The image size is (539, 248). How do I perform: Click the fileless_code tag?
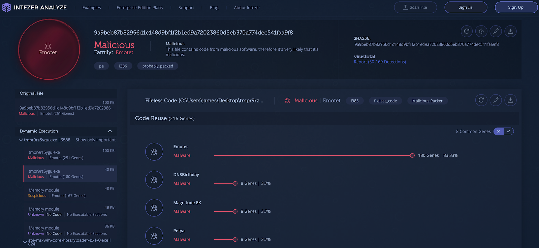385,101
